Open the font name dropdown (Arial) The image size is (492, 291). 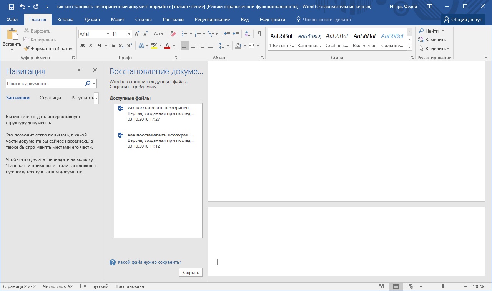click(108, 34)
